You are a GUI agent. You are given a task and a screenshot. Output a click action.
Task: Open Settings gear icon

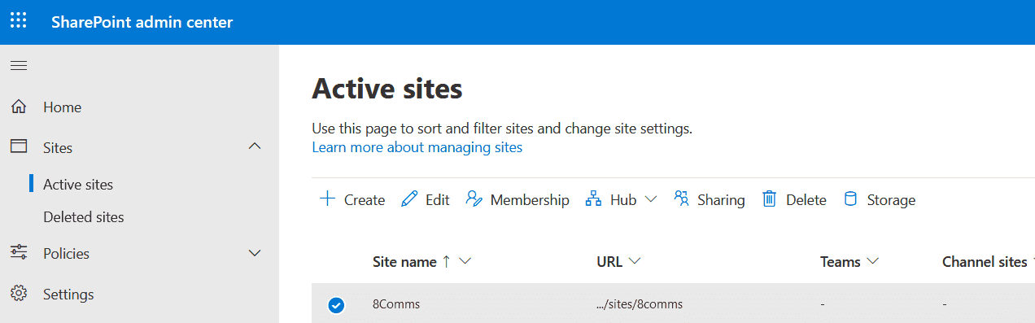pyautogui.click(x=19, y=294)
